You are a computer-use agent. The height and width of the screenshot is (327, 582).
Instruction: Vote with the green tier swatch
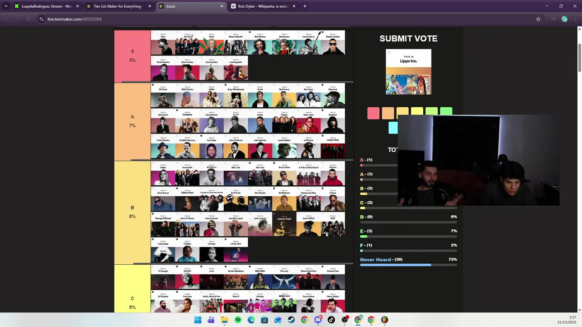(x=446, y=111)
